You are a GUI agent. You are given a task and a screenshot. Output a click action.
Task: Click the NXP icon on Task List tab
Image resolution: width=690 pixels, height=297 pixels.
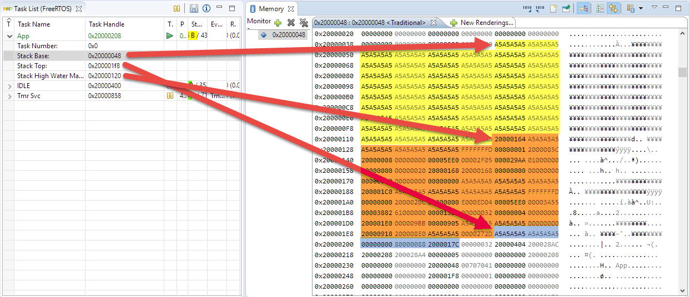(8, 9)
